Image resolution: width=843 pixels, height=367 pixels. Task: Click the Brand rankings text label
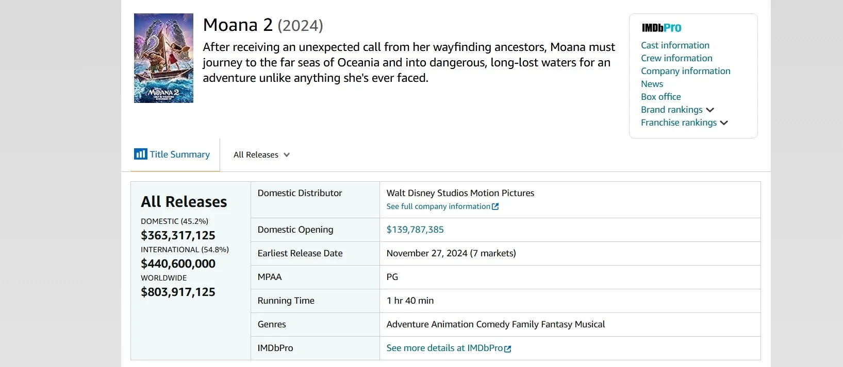pos(671,110)
